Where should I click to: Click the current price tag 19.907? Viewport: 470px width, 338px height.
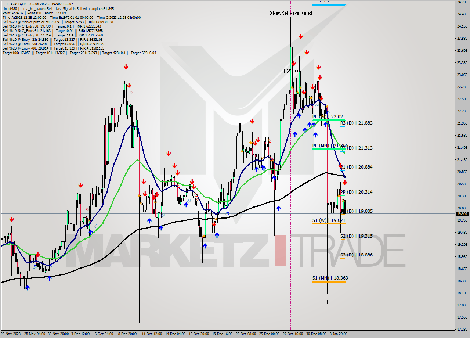click(462, 213)
